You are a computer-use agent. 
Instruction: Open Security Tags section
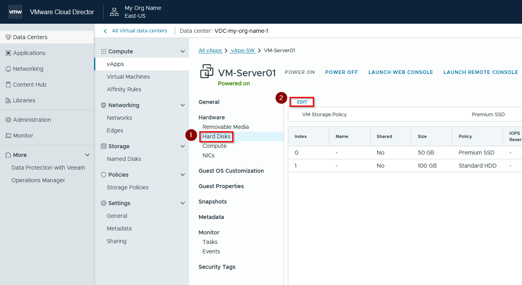217,267
